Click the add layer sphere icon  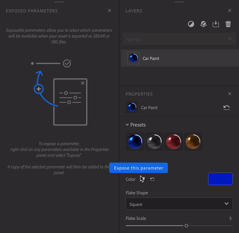pos(203,24)
